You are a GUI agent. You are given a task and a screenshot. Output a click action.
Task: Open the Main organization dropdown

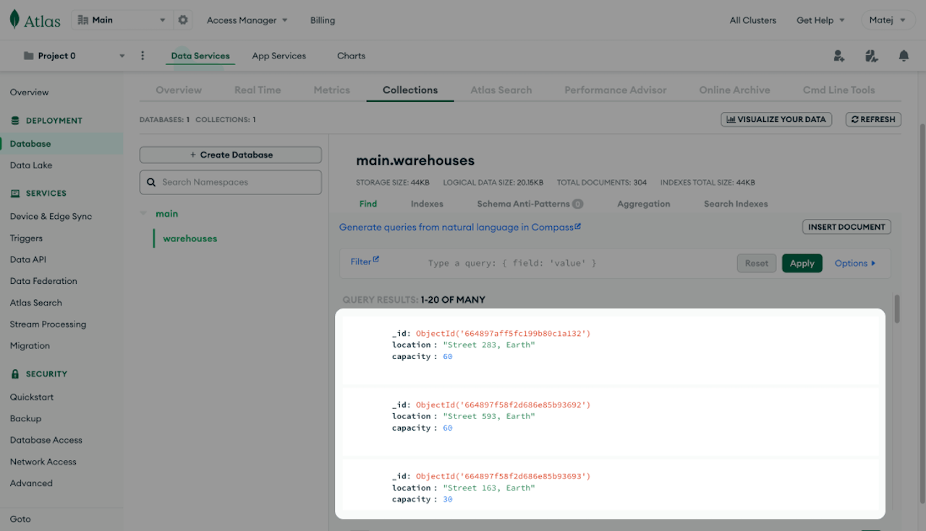coord(122,20)
